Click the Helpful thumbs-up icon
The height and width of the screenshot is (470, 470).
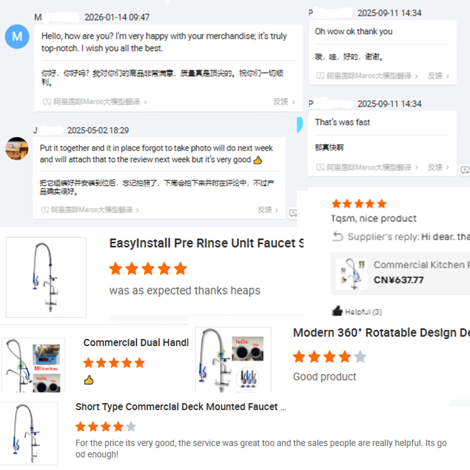click(337, 311)
